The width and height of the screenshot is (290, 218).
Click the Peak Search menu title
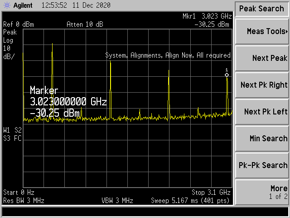click(x=261, y=9)
